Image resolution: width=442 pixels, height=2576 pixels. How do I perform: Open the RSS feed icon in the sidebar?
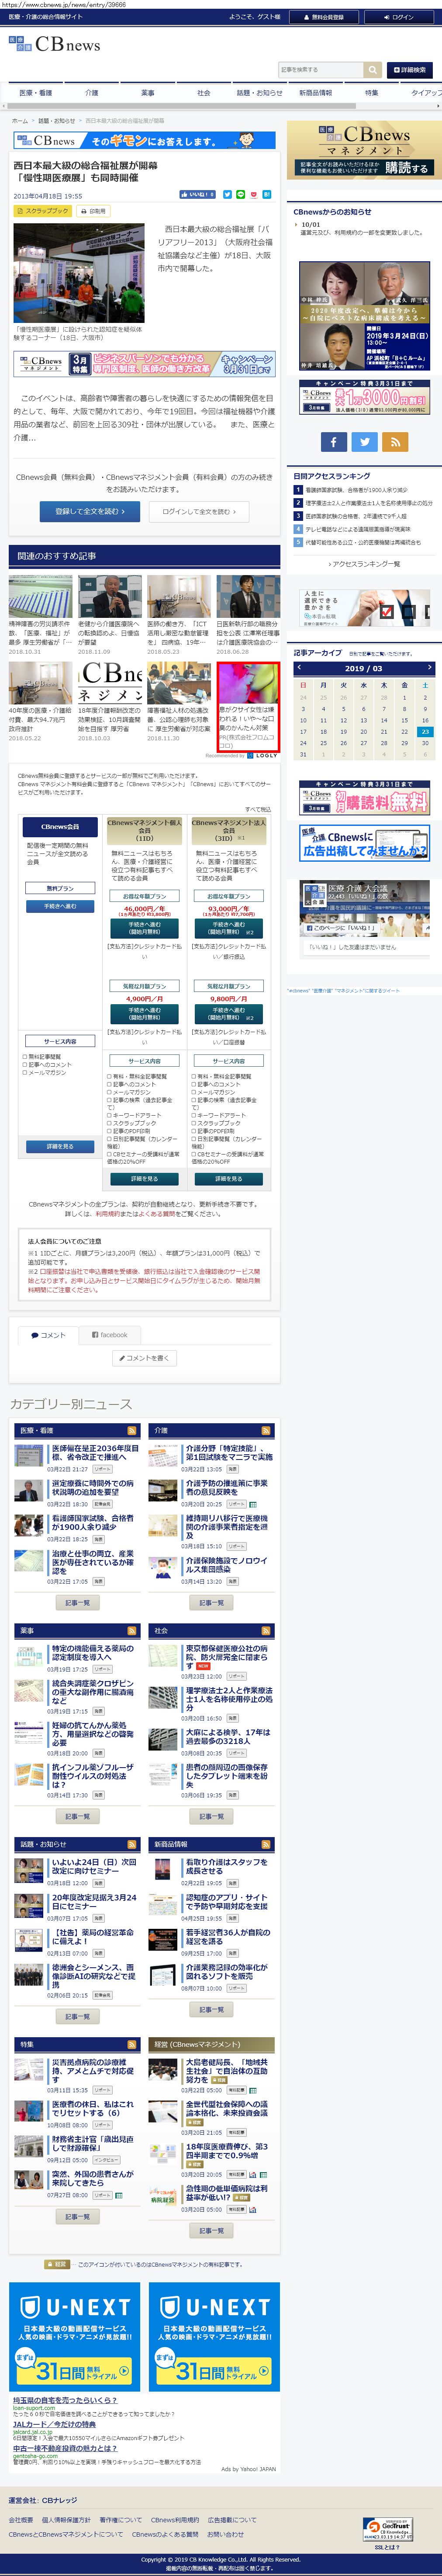click(395, 441)
